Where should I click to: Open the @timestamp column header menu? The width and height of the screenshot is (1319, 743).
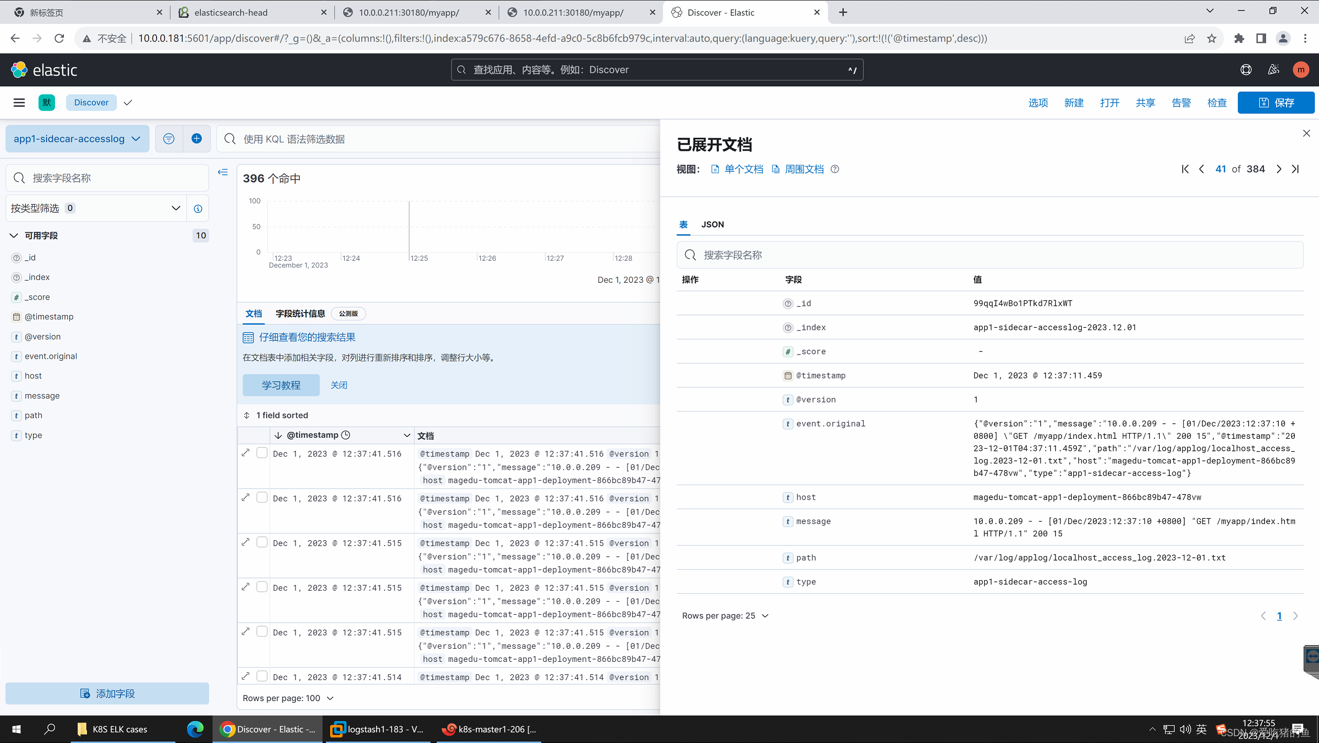pos(406,435)
